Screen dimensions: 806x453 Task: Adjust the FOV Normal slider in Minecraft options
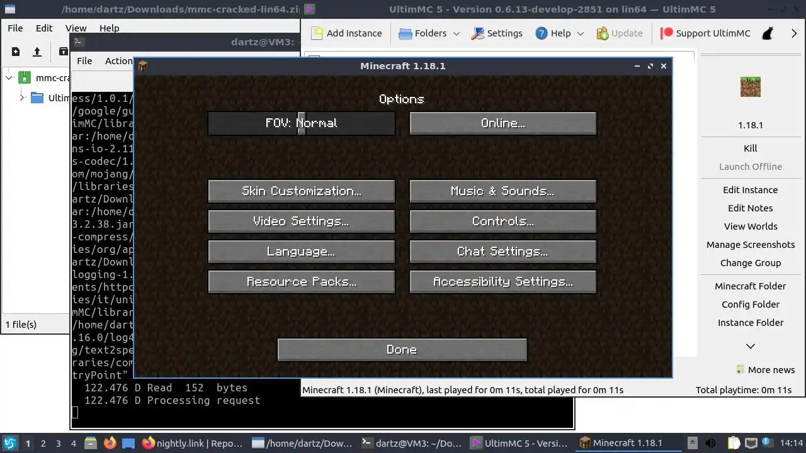click(302, 123)
